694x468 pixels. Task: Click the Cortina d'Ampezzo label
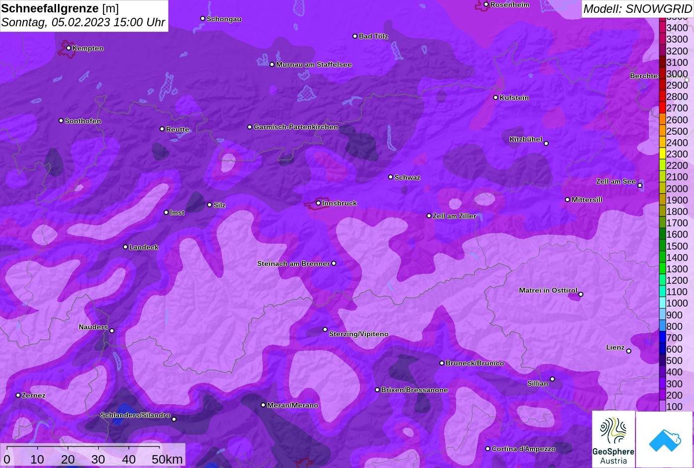523,449
